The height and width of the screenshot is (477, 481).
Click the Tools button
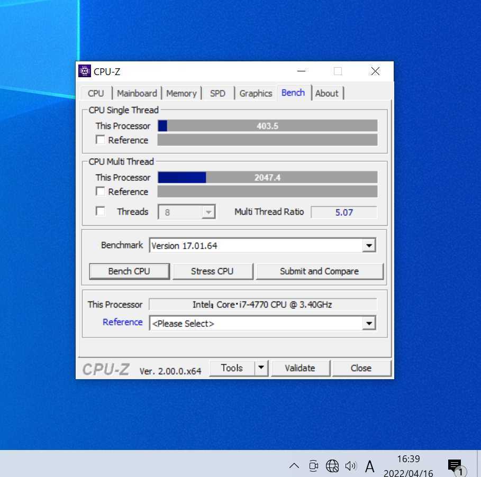232,368
